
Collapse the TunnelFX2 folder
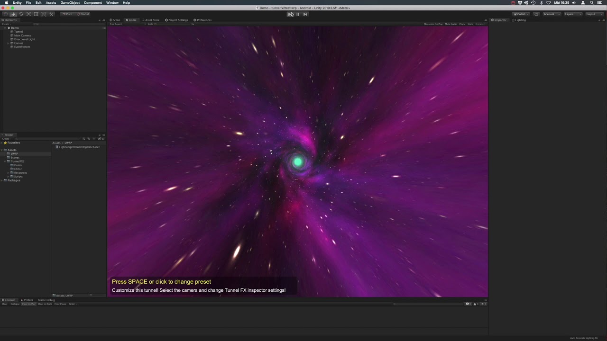(x=5, y=162)
